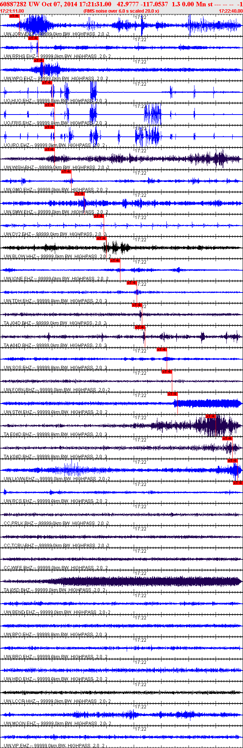243x748 pixels.
Task: Click the pick flag on E04D trace
Action: click(211, 416)
